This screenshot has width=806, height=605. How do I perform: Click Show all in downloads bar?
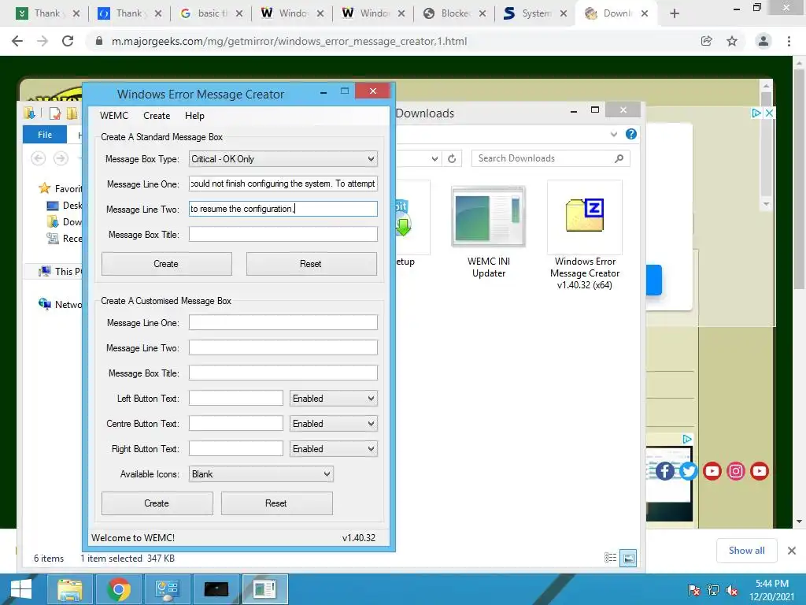746,551
